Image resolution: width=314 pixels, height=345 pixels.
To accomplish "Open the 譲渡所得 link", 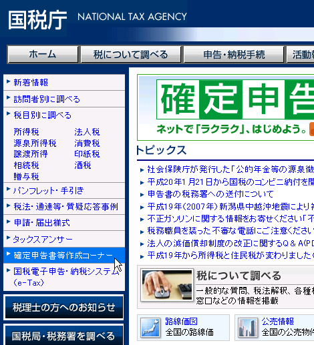I will tap(31, 154).
